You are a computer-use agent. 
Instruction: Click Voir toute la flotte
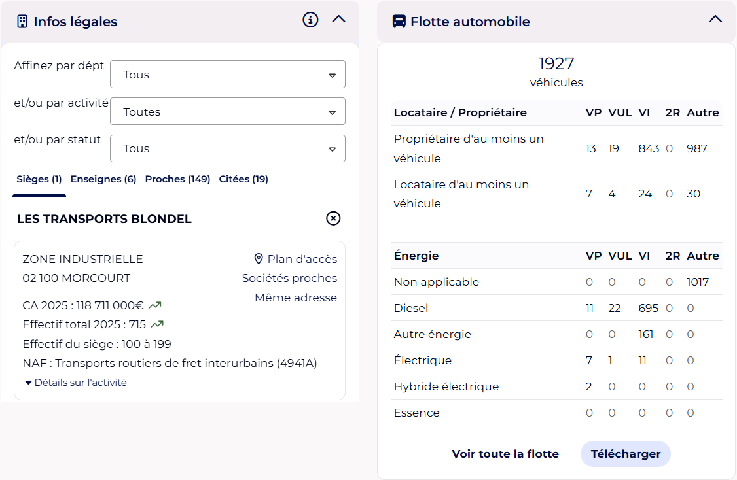coord(505,454)
